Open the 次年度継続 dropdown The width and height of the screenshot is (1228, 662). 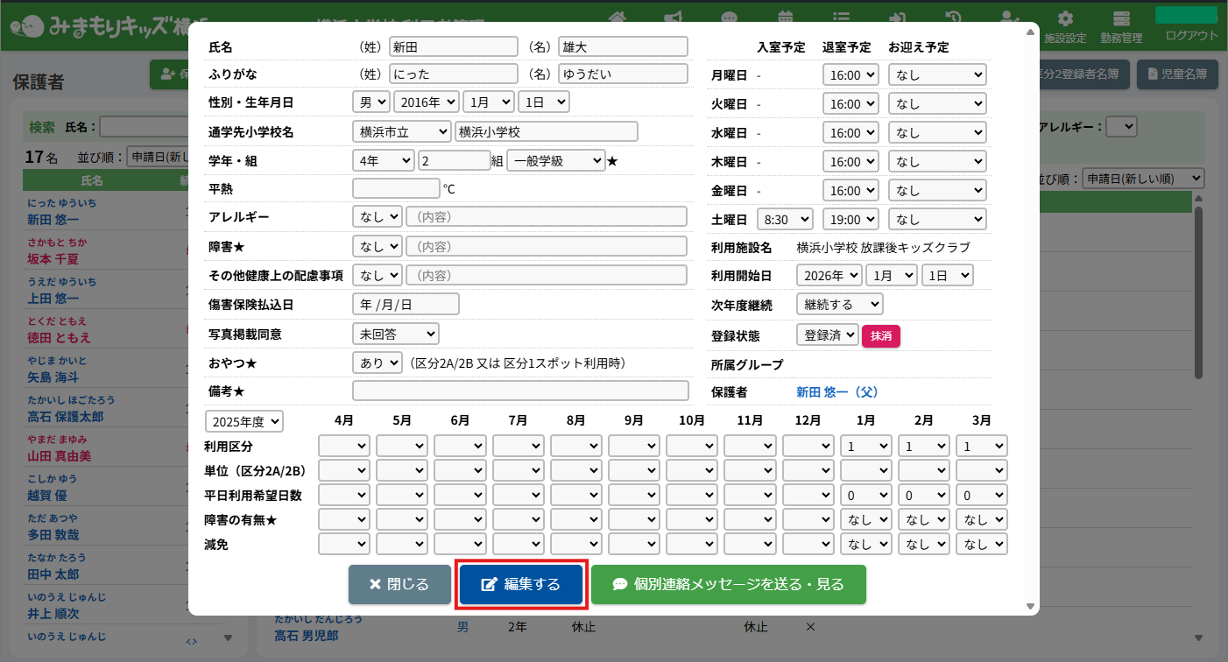click(839, 304)
